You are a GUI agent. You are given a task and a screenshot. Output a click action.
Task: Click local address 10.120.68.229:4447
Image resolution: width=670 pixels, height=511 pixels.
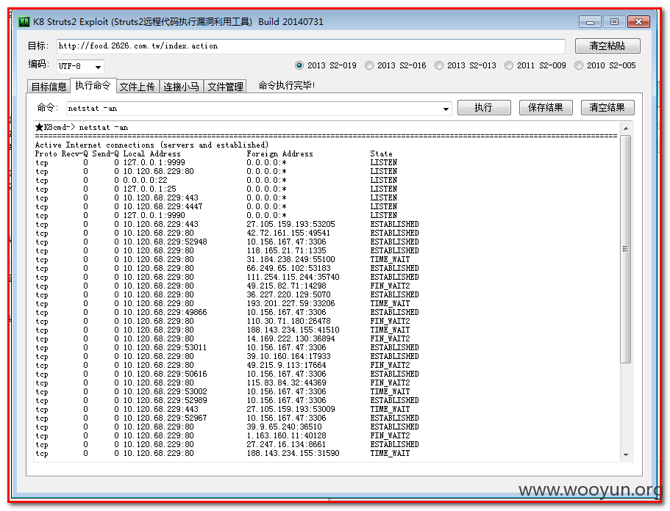[163, 207]
